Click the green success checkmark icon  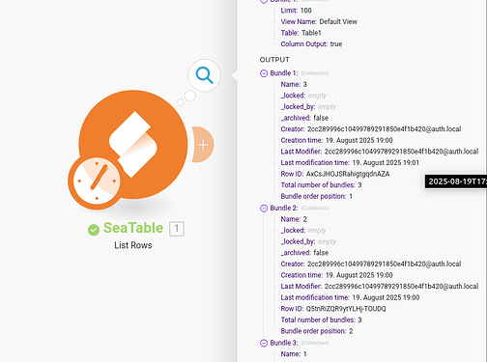pyautogui.click(x=94, y=230)
